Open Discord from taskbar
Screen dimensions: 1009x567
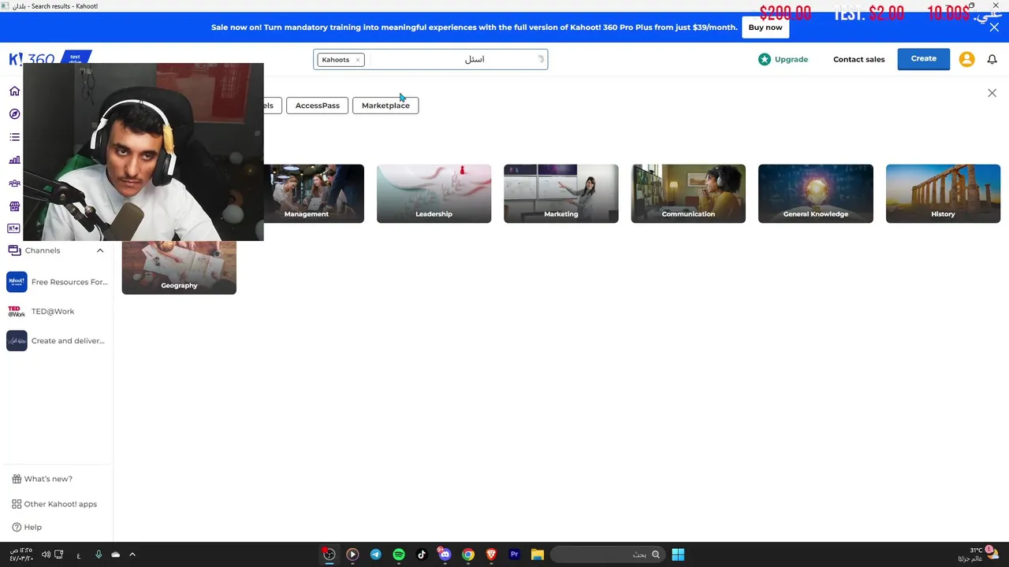pos(445,554)
